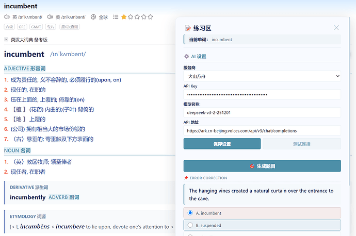Open the list icon beside the stars

point(116,17)
